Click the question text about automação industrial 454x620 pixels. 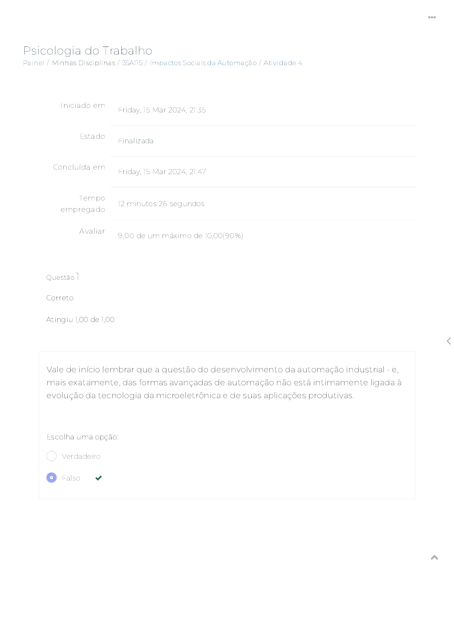coord(224,382)
